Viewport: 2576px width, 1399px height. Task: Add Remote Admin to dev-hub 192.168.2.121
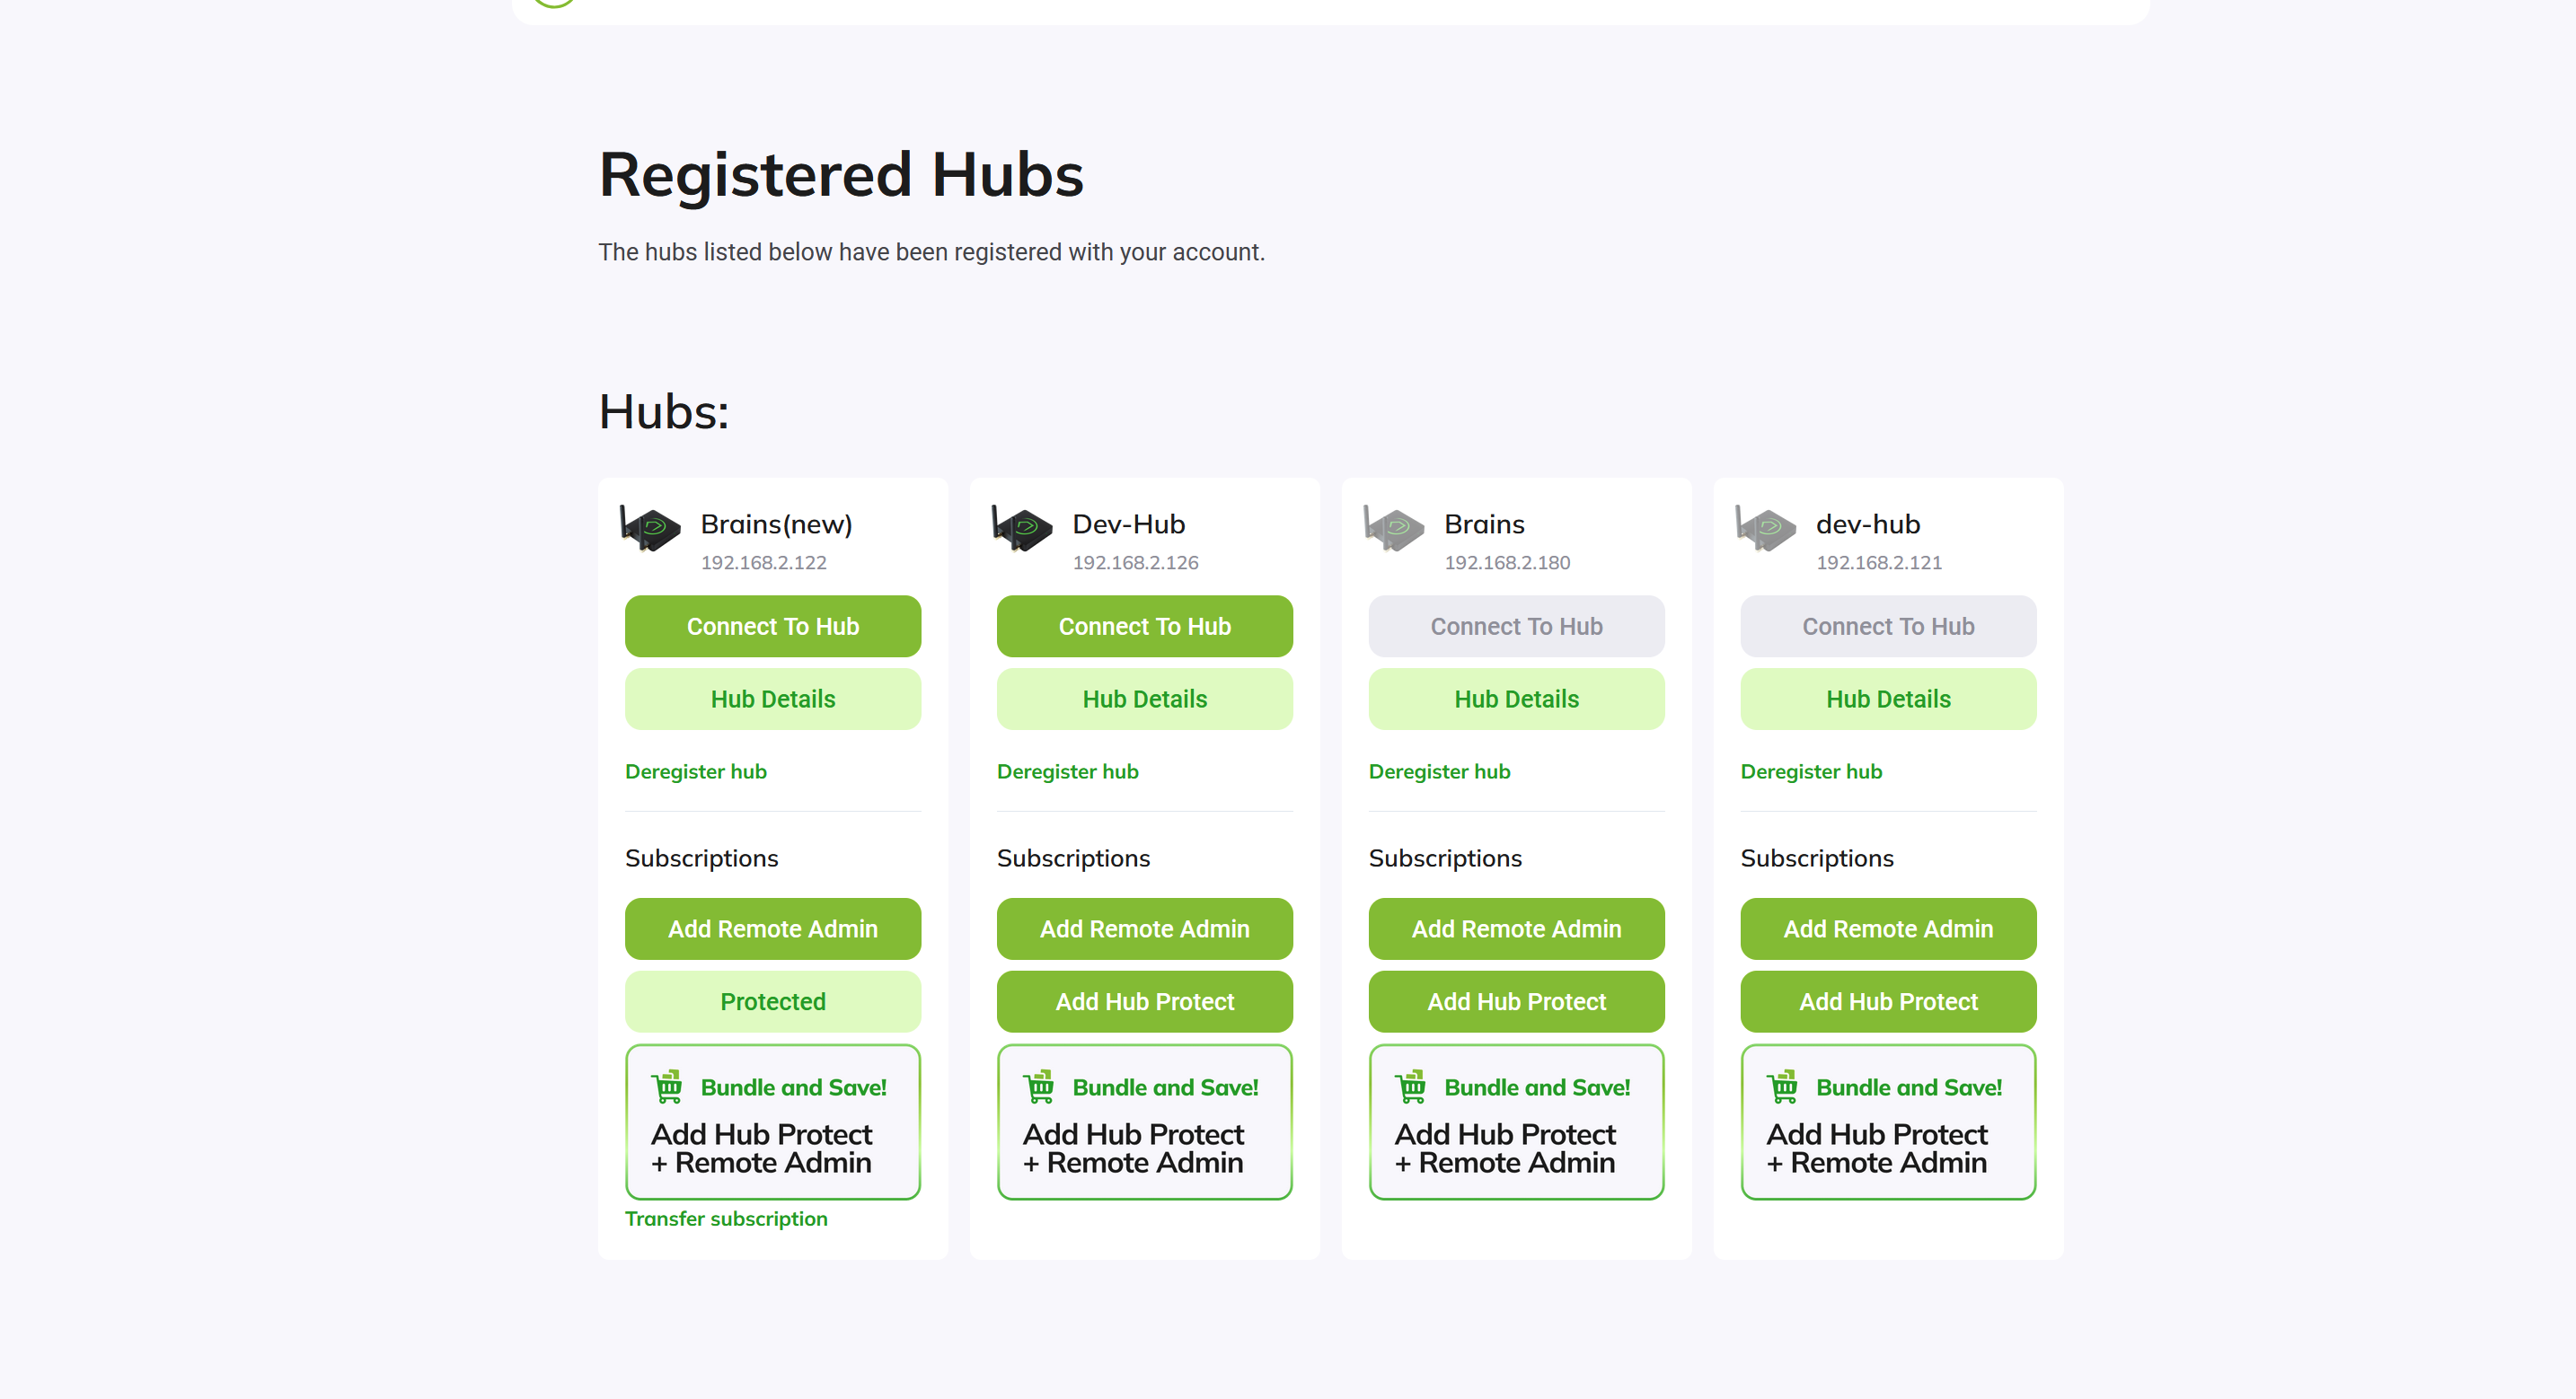[1888, 929]
